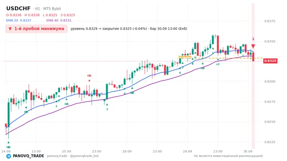Viewport: 287px width, 161px height.
Task: Click the 25.09 date axis label
Action: (66, 151)
